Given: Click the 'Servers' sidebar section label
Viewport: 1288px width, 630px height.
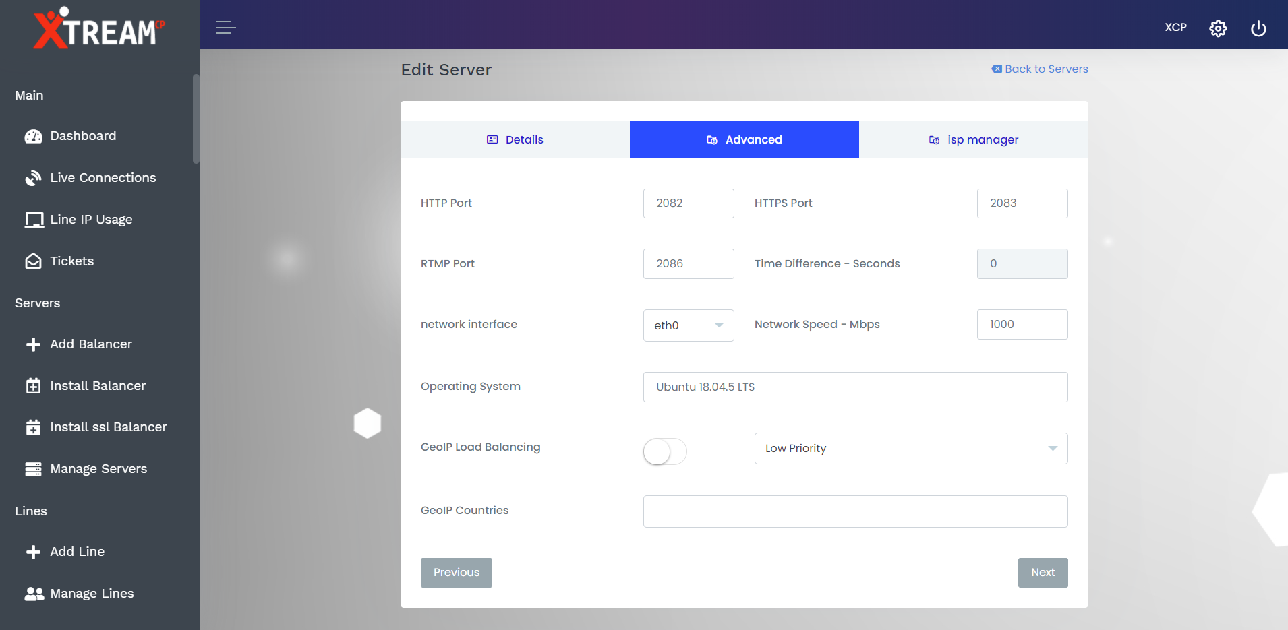Looking at the screenshot, I should click(38, 303).
